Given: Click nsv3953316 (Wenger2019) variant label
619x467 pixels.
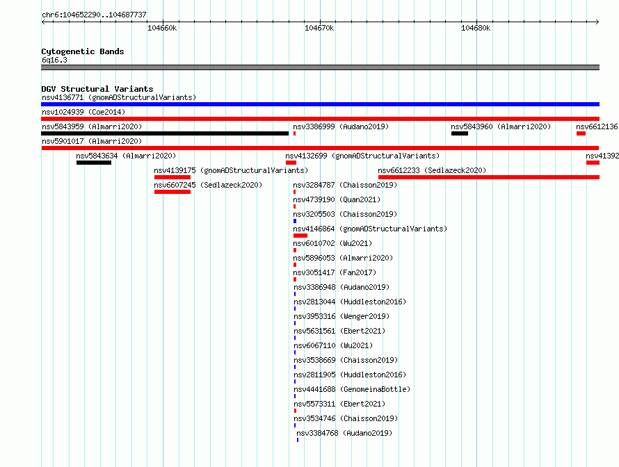Looking at the screenshot, I should (341, 316).
